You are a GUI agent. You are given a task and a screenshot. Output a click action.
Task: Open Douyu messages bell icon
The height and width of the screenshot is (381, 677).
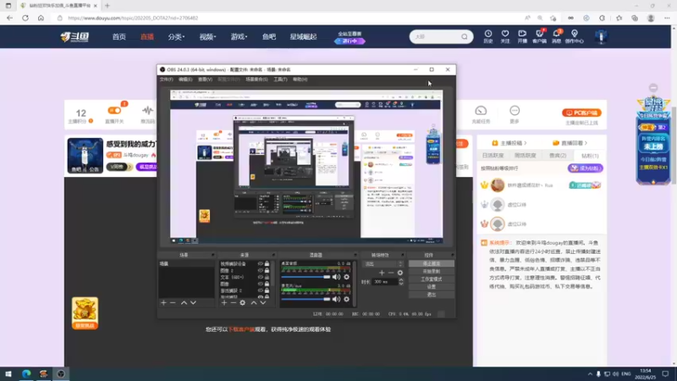pos(556,36)
